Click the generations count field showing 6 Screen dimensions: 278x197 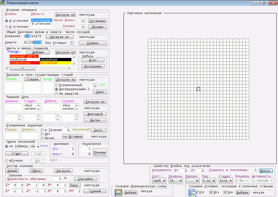pos(67,130)
